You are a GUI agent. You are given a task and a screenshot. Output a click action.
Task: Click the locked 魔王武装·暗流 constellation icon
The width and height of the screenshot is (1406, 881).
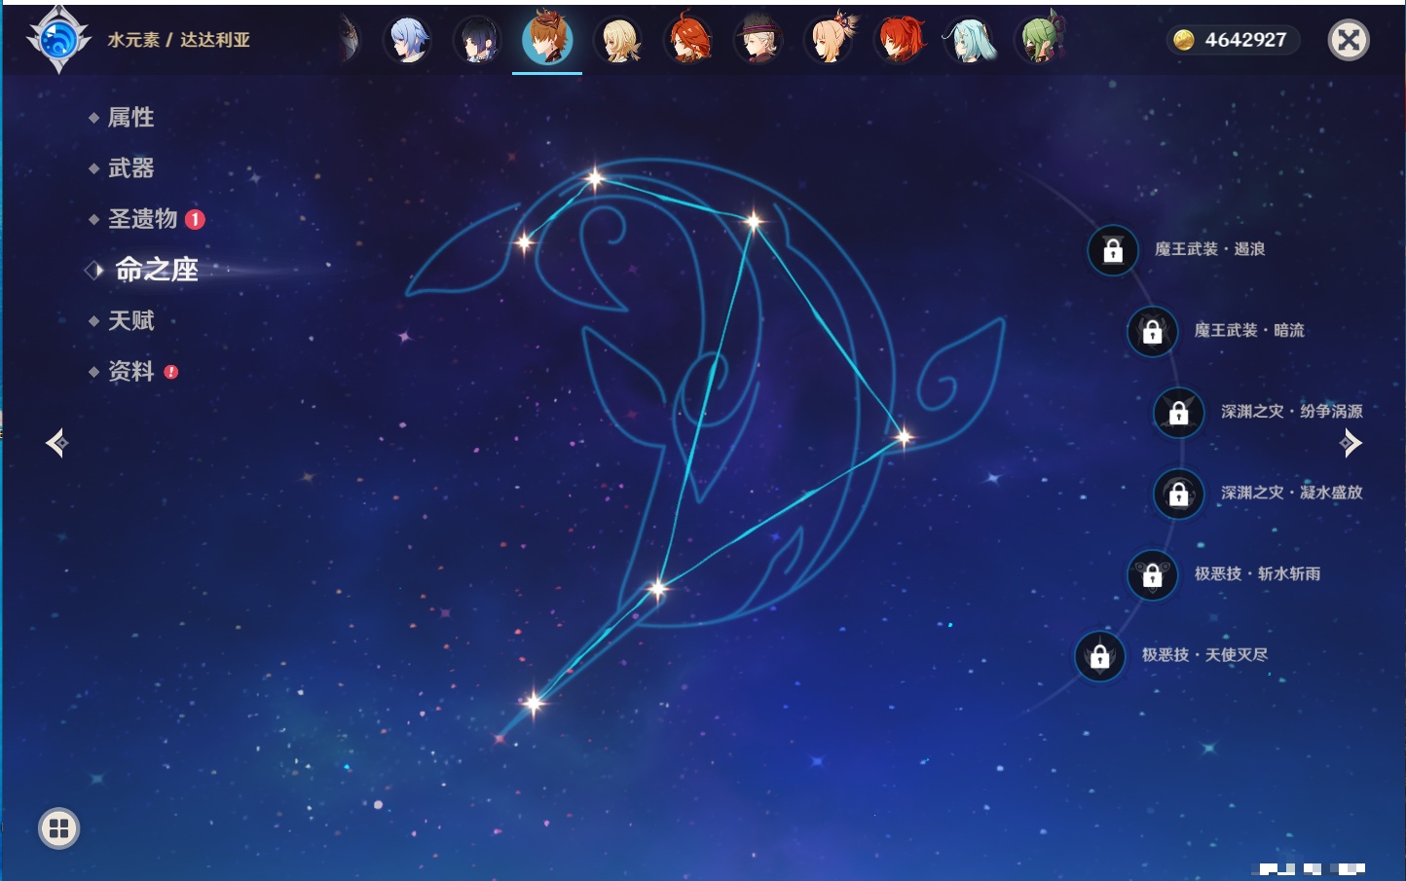[x=1152, y=331]
